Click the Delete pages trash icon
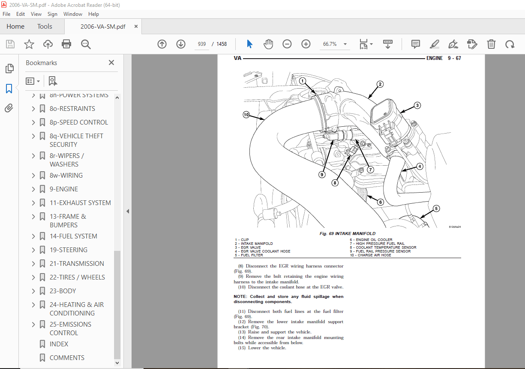 [491, 44]
